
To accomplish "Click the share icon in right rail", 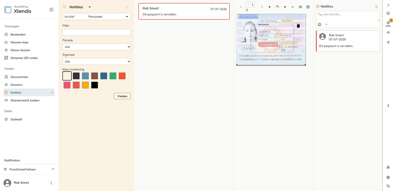I will tap(388, 42).
